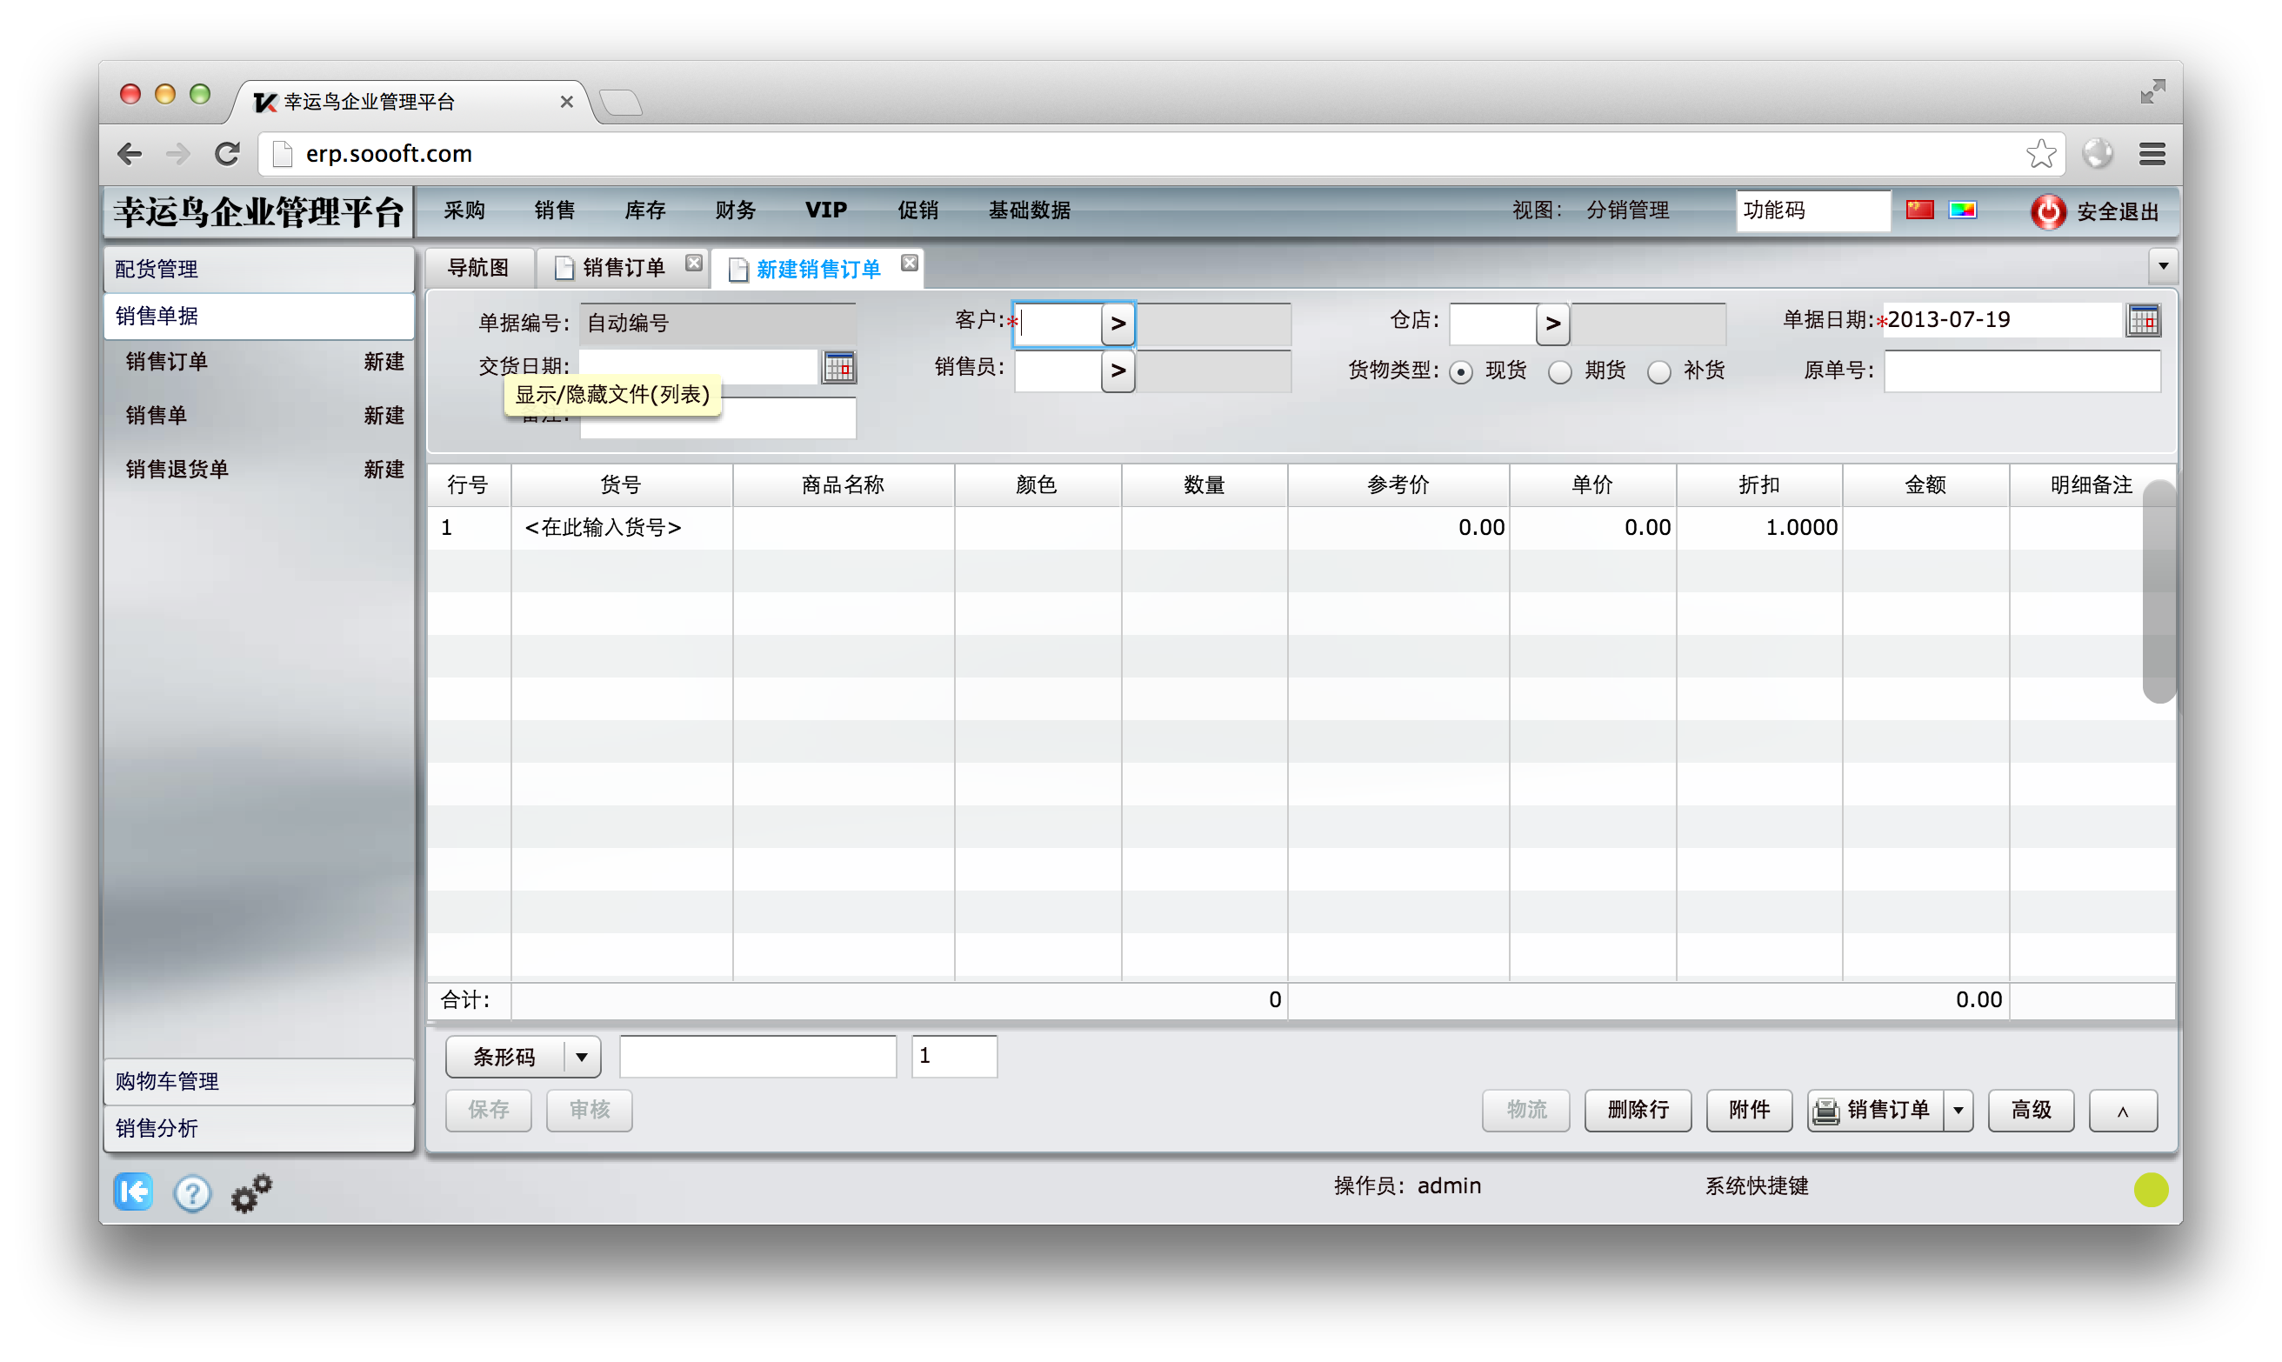Switch to the 导航图 tab
This screenshot has width=2282, height=1362.
tap(478, 268)
